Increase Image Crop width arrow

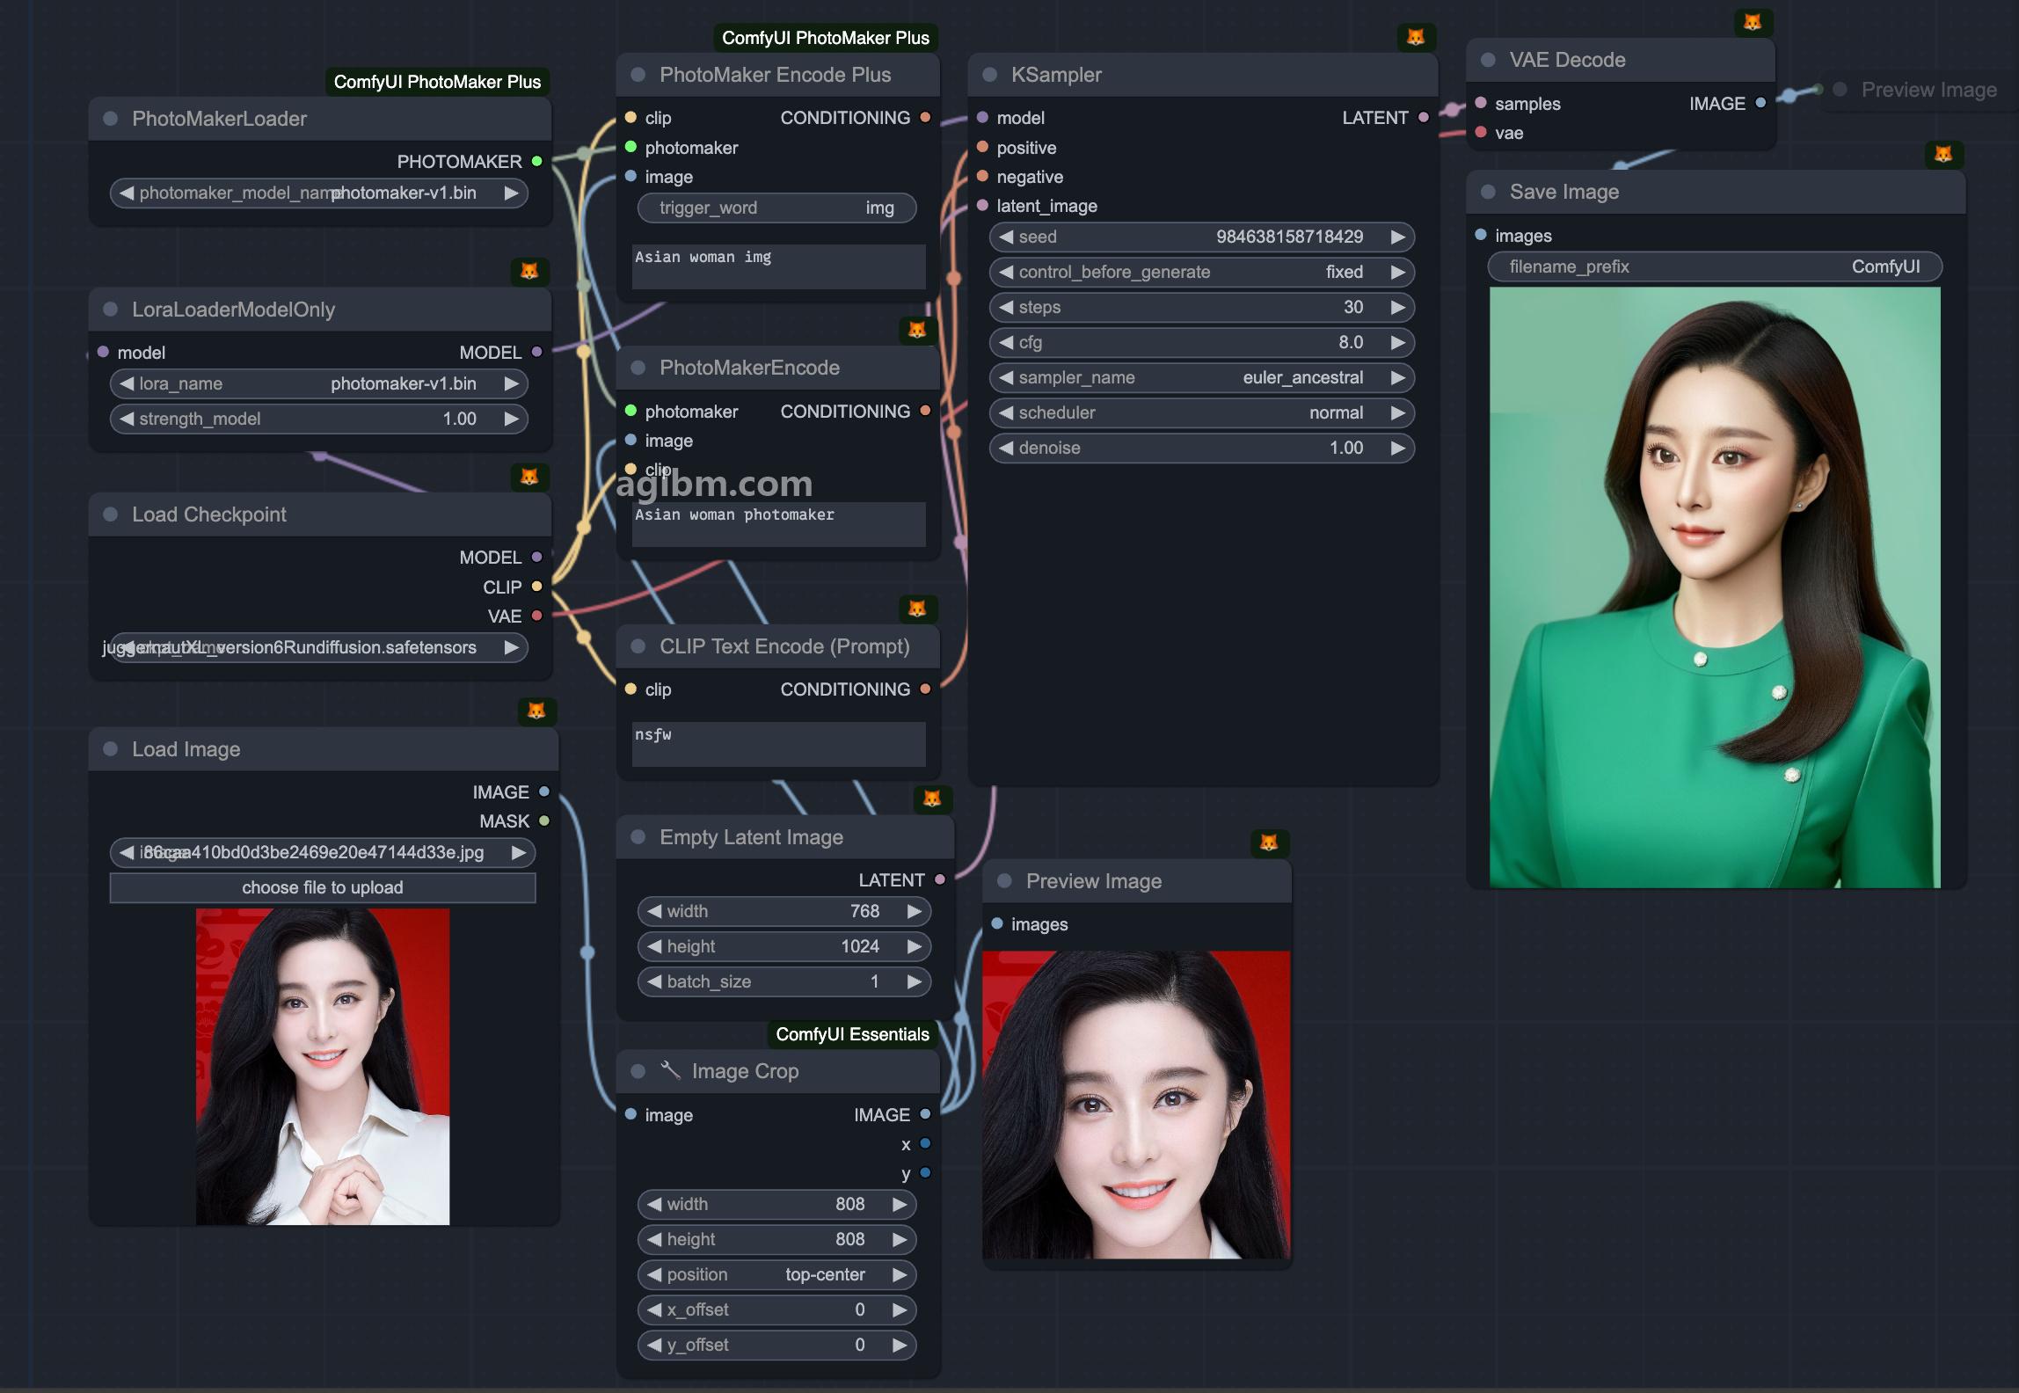[900, 1204]
